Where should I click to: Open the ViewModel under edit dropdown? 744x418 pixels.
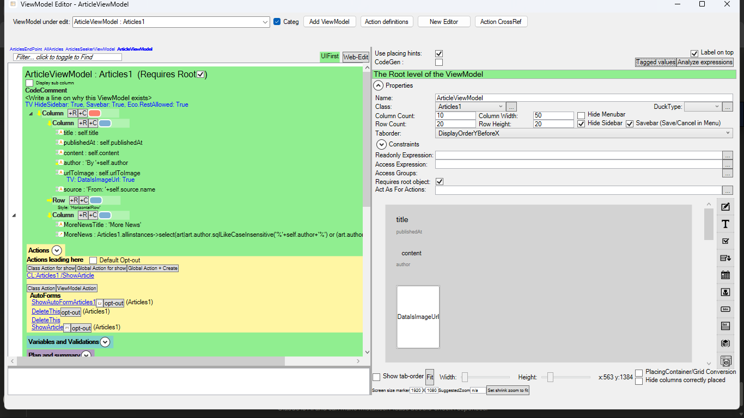pos(265,22)
